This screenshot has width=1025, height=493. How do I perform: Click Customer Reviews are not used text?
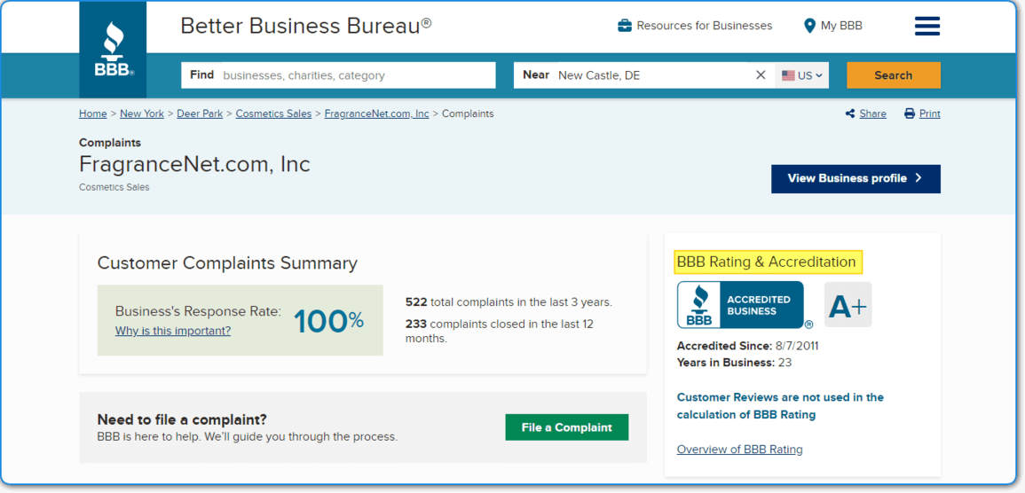coord(780,405)
